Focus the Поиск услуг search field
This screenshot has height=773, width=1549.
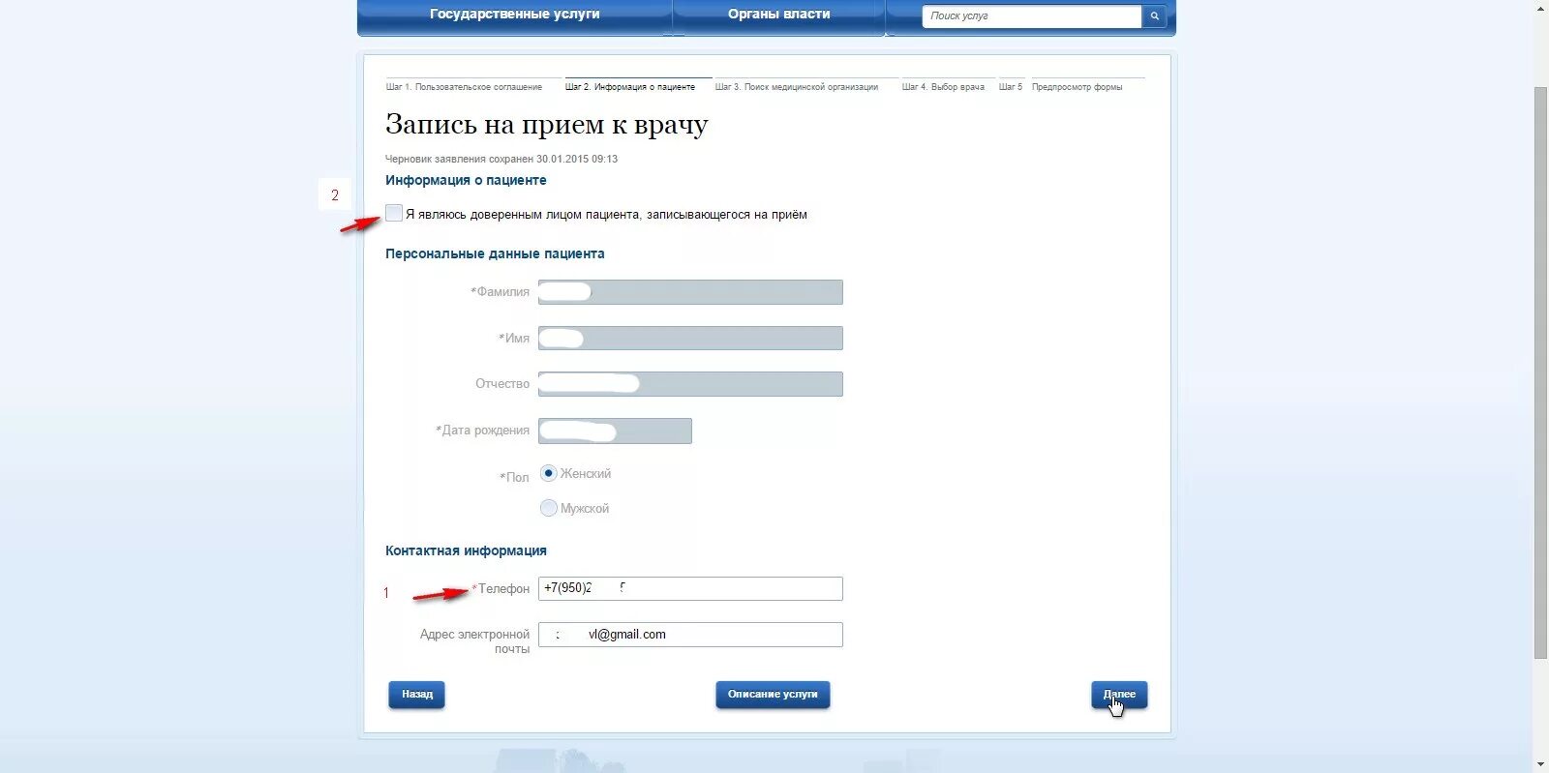1032,16
